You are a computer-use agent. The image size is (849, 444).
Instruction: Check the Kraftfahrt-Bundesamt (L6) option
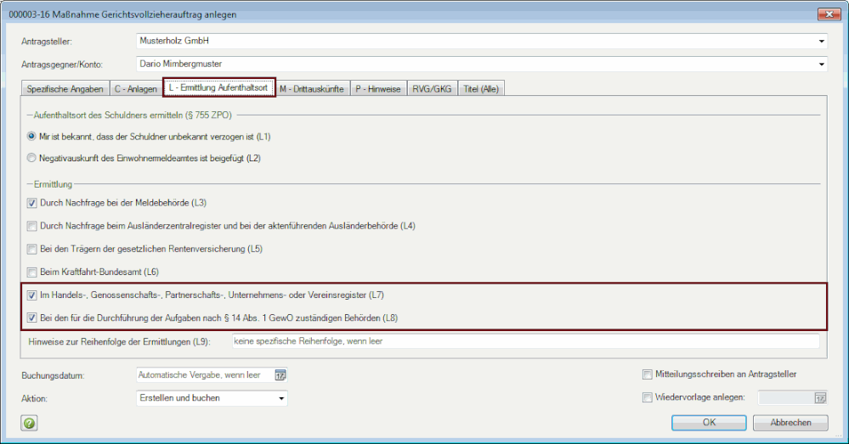pyautogui.click(x=32, y=272)
